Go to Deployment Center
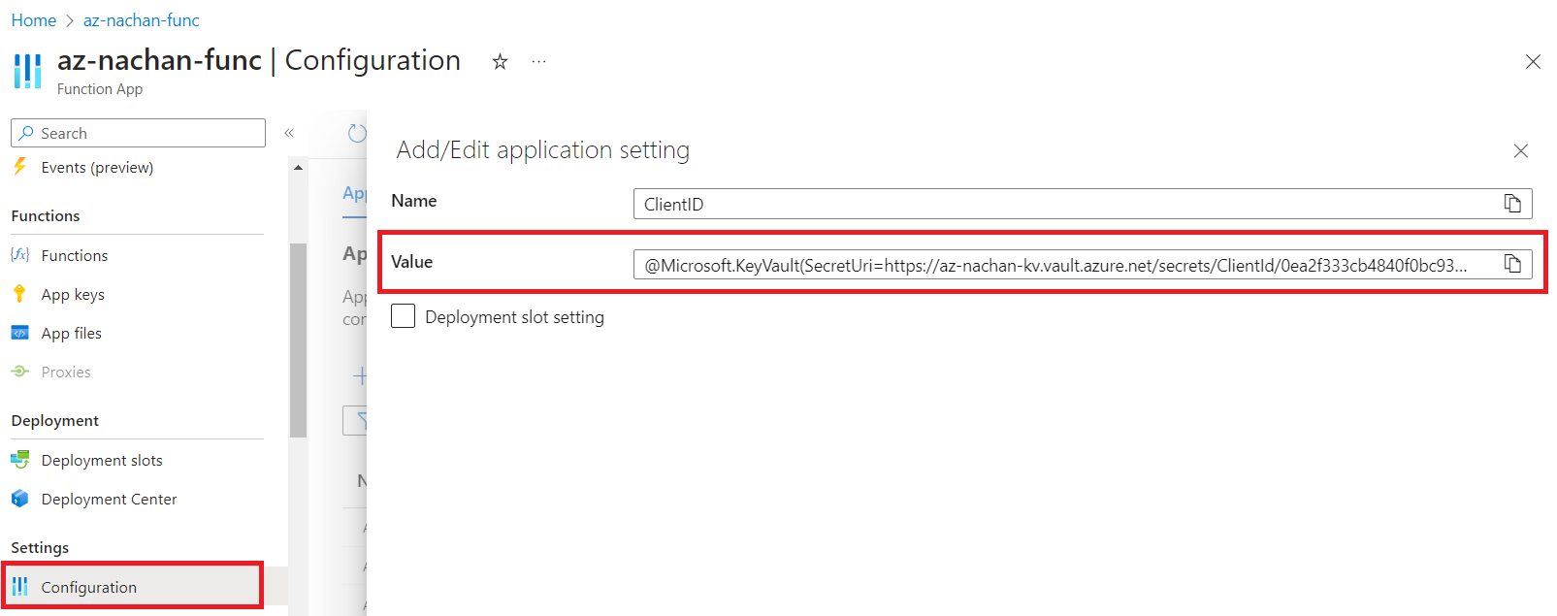 (109, 500)
